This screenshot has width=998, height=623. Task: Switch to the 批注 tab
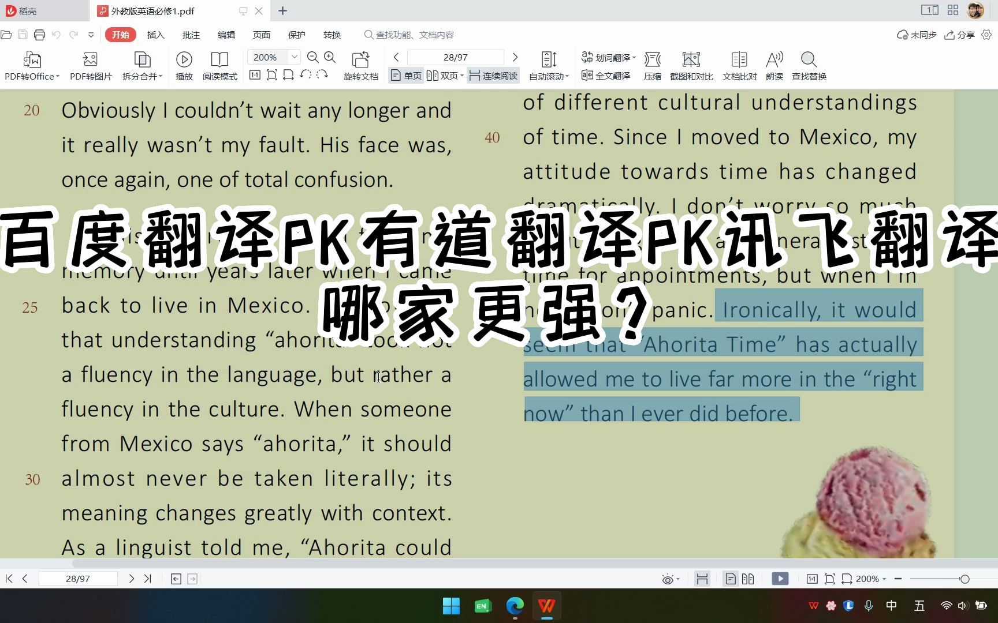point(191,35)
